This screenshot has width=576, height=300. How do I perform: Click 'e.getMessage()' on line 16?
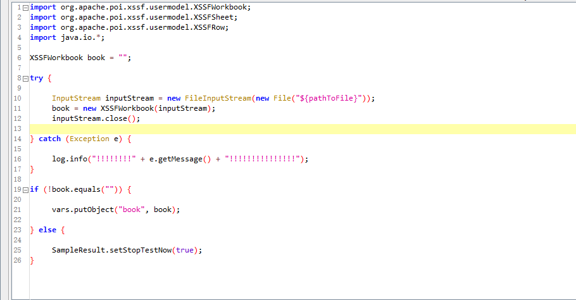180,159
